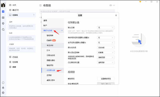Click the sync icon in sidebar

(3, 83)
